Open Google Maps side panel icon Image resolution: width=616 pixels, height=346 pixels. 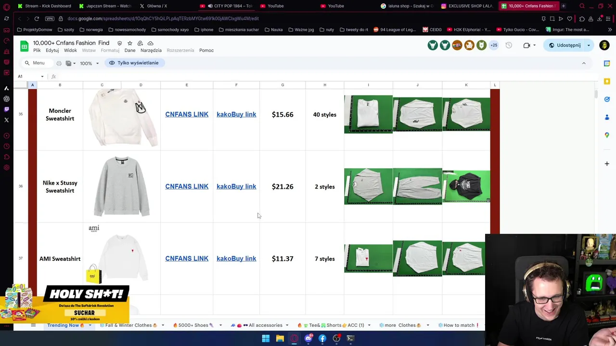tap(607, 135)
